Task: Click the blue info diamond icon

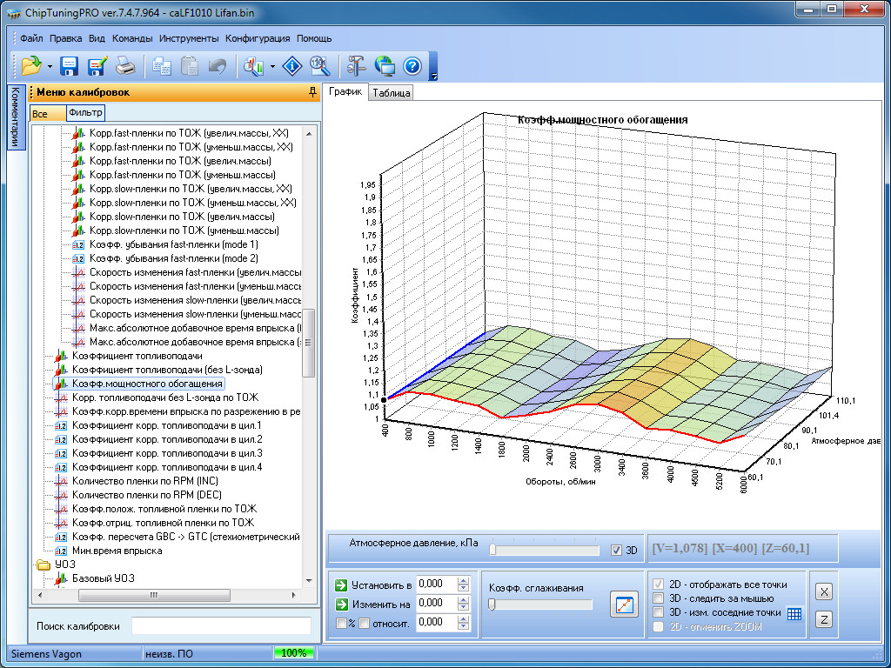Action: [293, 65]
